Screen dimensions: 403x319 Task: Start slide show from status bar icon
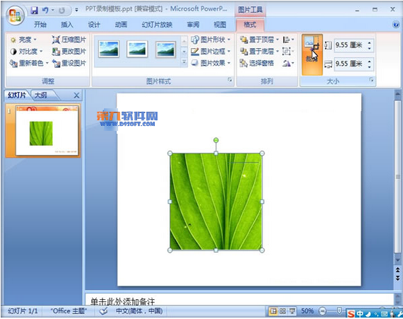[292, 311]
